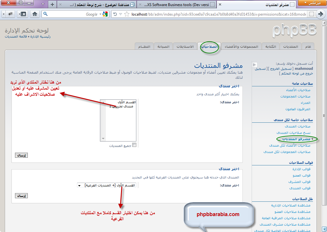Viewport: 327px width, 232px height.
Task: Click the bug extension toolbar icon
Action: click(10, 14)
